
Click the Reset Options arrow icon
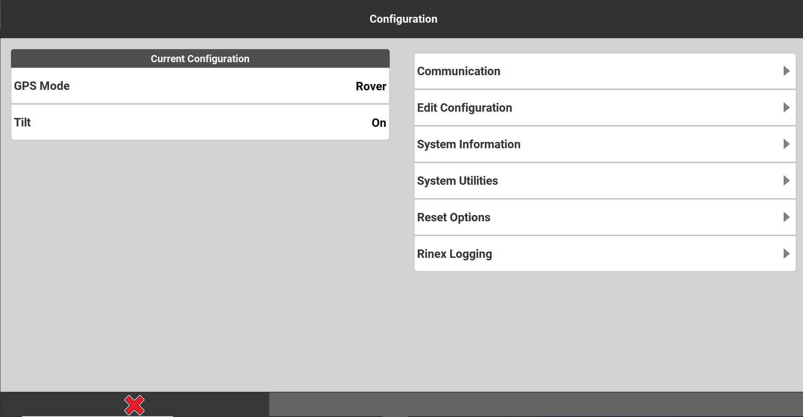point(786,217)
